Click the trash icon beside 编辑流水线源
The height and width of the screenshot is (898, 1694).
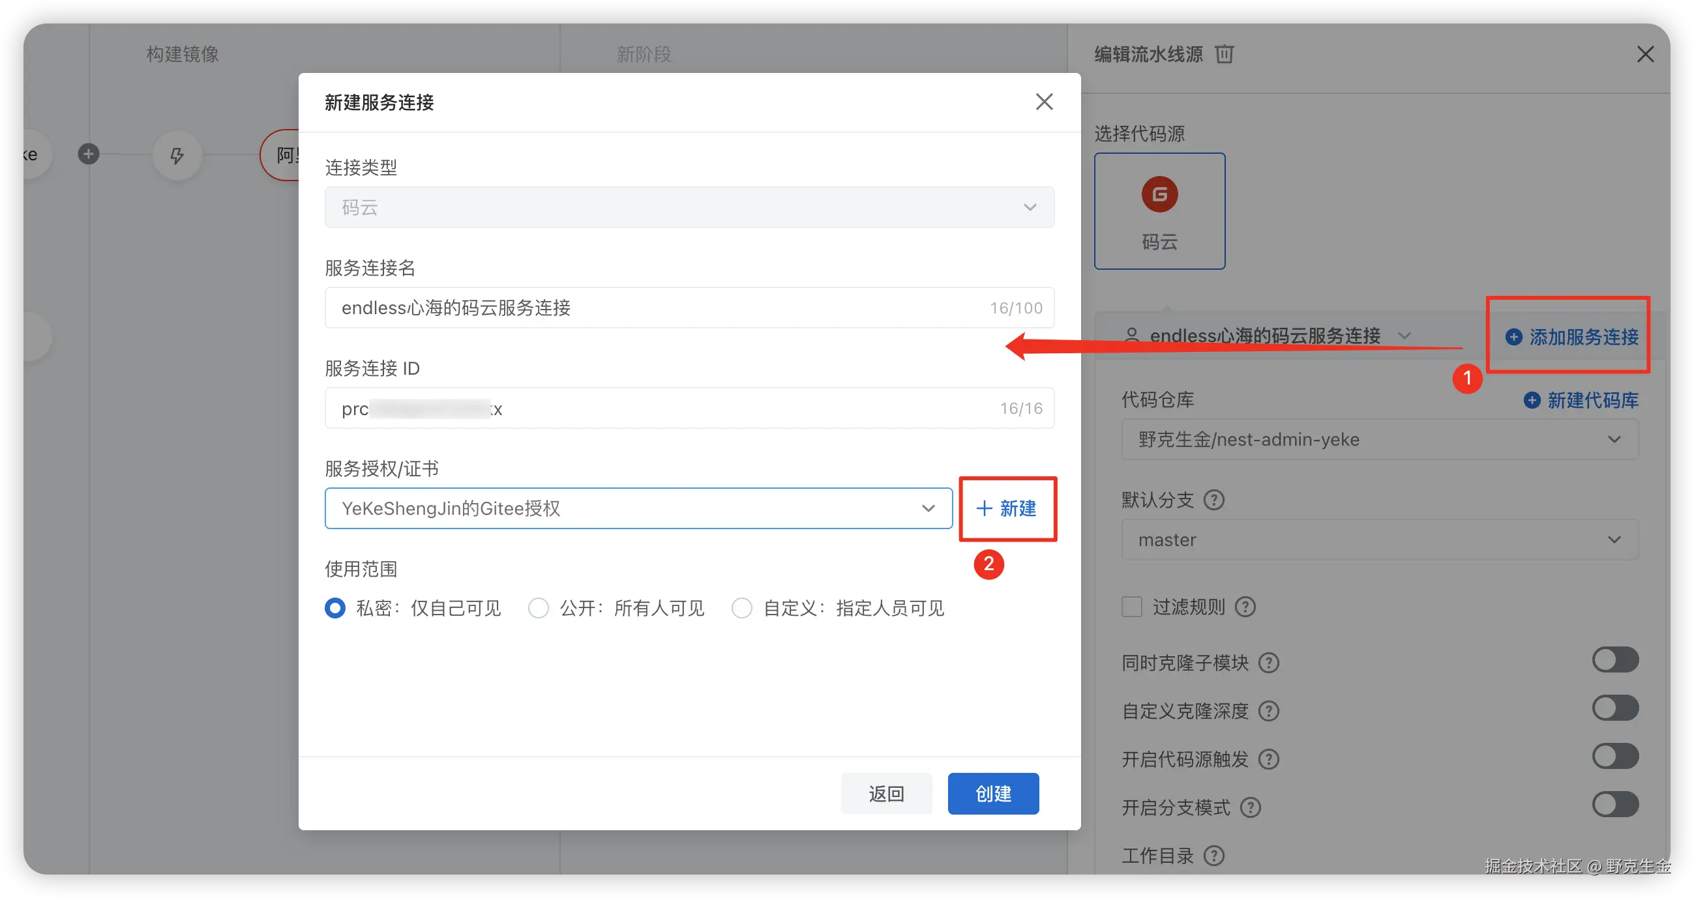pos(1224,54)
